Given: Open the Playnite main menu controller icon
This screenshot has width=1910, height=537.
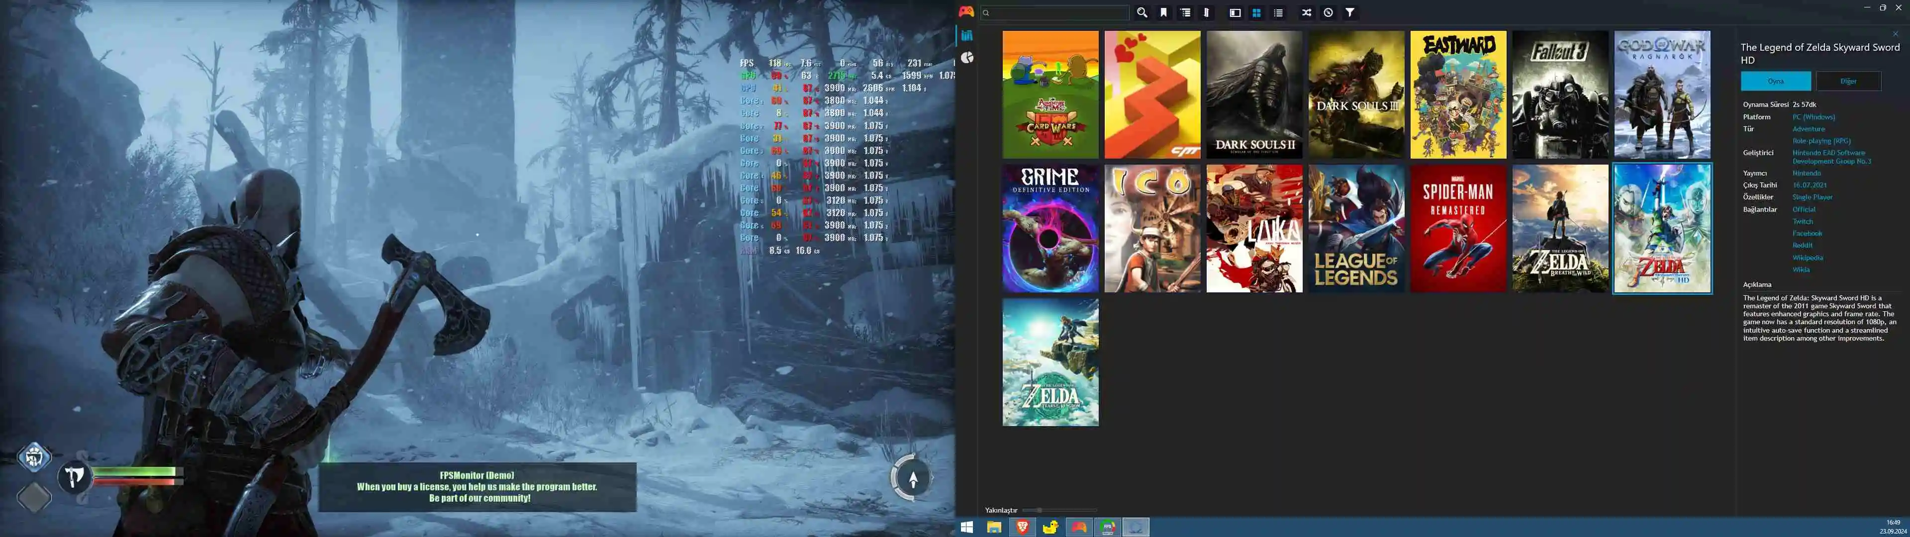Looking at the screenshot, I should coord(966,11).
